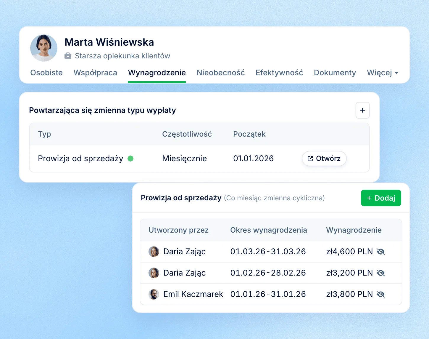Click the period 01.03.26-31.03.26

click(x=268, y=252)
